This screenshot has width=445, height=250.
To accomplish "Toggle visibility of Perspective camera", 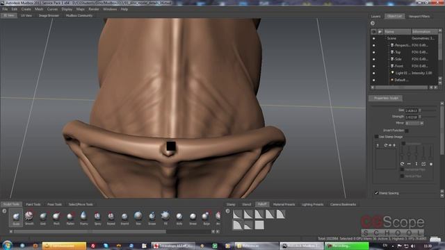I will pos(374,45).
